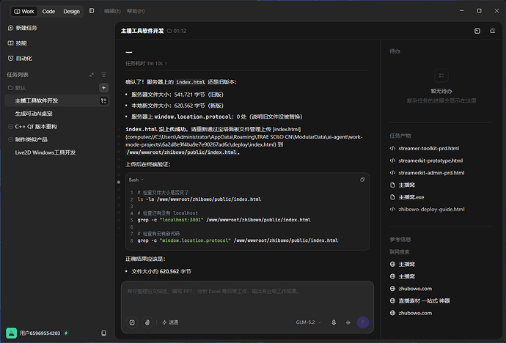
Task: Open the index.html computer path link
Action: point(246,136)
